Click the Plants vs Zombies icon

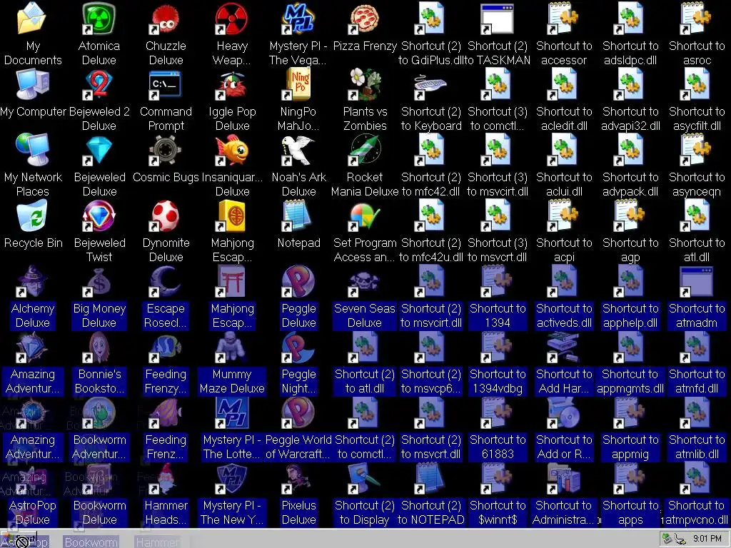pos(365,84)
